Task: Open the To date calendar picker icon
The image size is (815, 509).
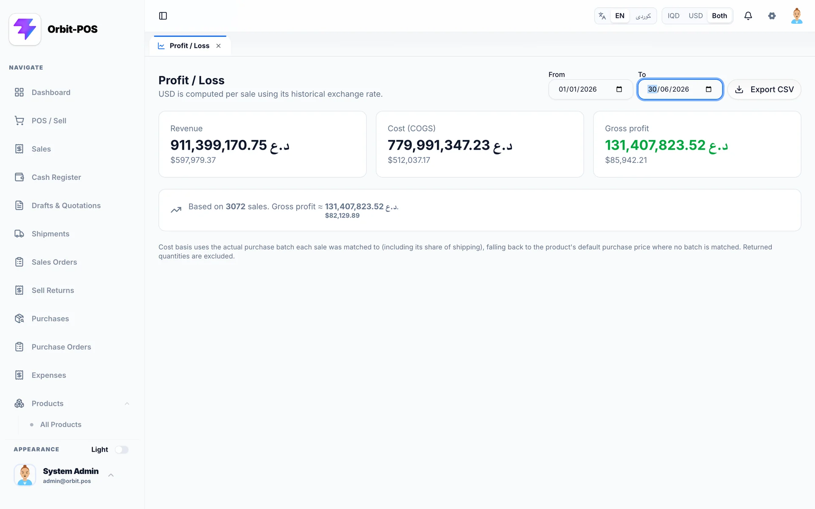Action: coord(708,89)
